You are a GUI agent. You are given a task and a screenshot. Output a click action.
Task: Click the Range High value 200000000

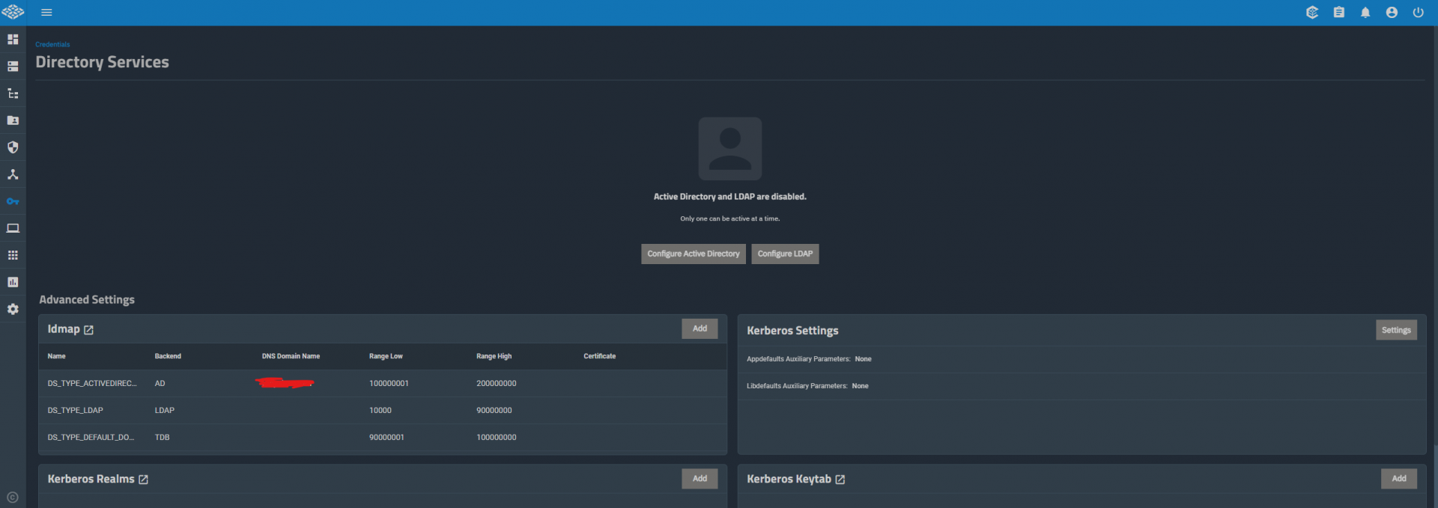pyautogui.click(x=497, y=383)
